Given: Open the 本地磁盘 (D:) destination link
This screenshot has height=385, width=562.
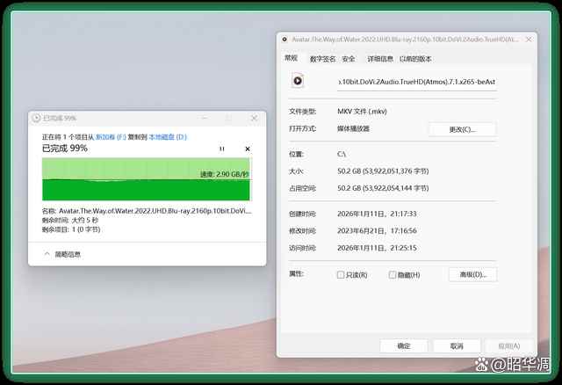Looking at the screenshot, I should pos(168,137).
